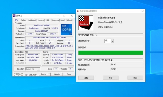The height and width of the screenshot is (97, 163).
Task: Click the 'P3 1.0 GHz' performance reference line
Action: coord(111,60)
